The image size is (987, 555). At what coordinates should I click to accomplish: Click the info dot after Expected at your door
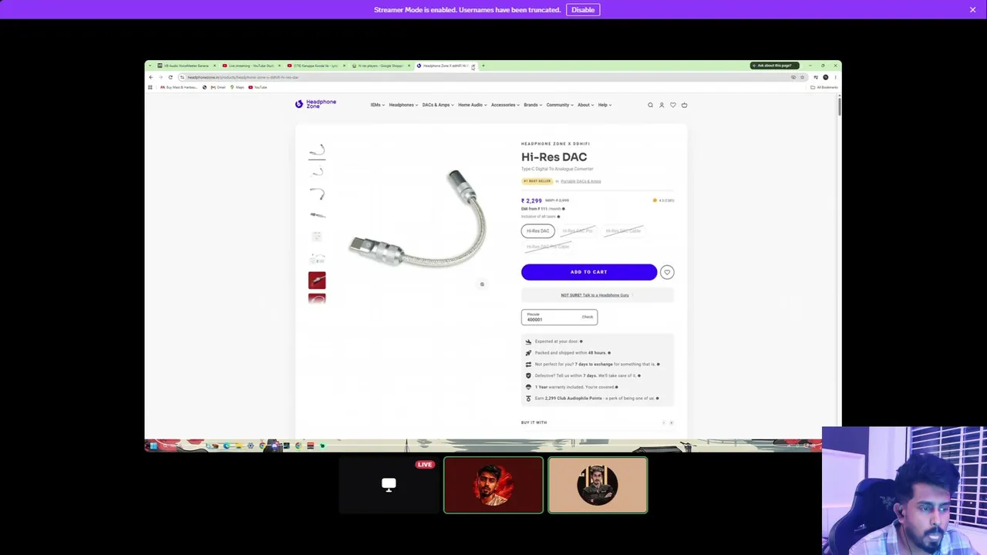tap(581, 341)
